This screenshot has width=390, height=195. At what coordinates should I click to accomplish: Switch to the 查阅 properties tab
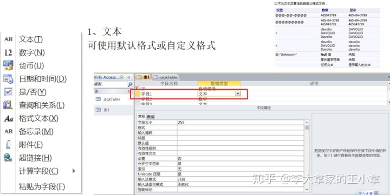click(x=151, y=116)
